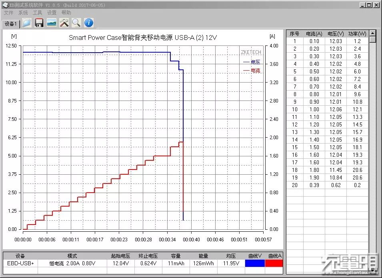Click power cell 0.2 in row 20
The height and width of the screenshot is (278, 382).
pyautogui.click(x=357, y=185)
